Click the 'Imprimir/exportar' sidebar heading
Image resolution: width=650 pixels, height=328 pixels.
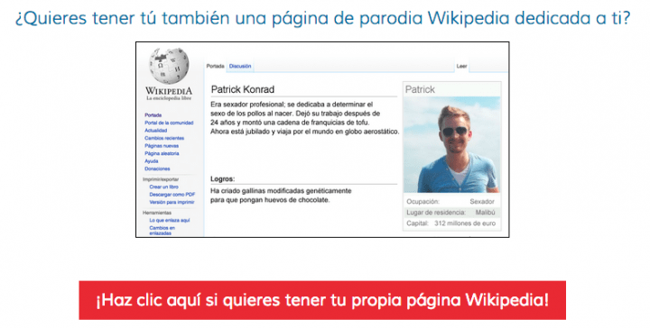point(161,179)
